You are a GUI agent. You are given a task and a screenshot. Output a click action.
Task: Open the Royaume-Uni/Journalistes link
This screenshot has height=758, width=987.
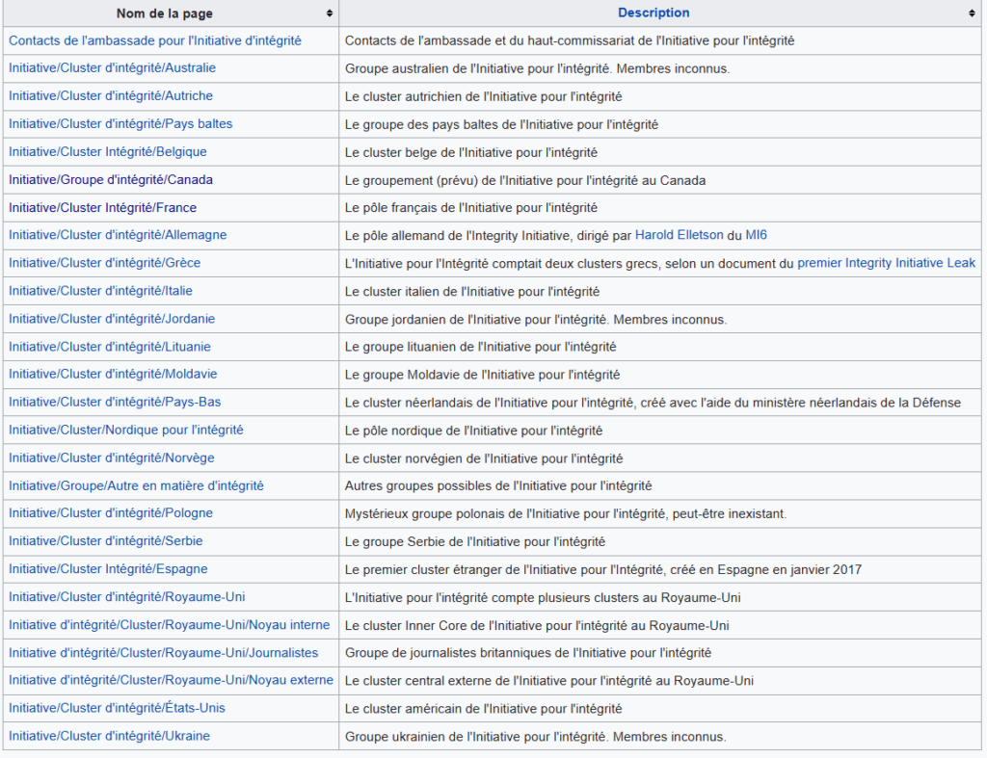pyautogui.click(x=164, y=653)
